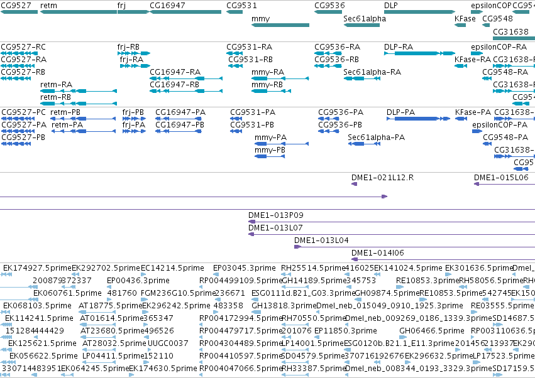
Task: Click the CG31638 gene bar
Action: 514,38
